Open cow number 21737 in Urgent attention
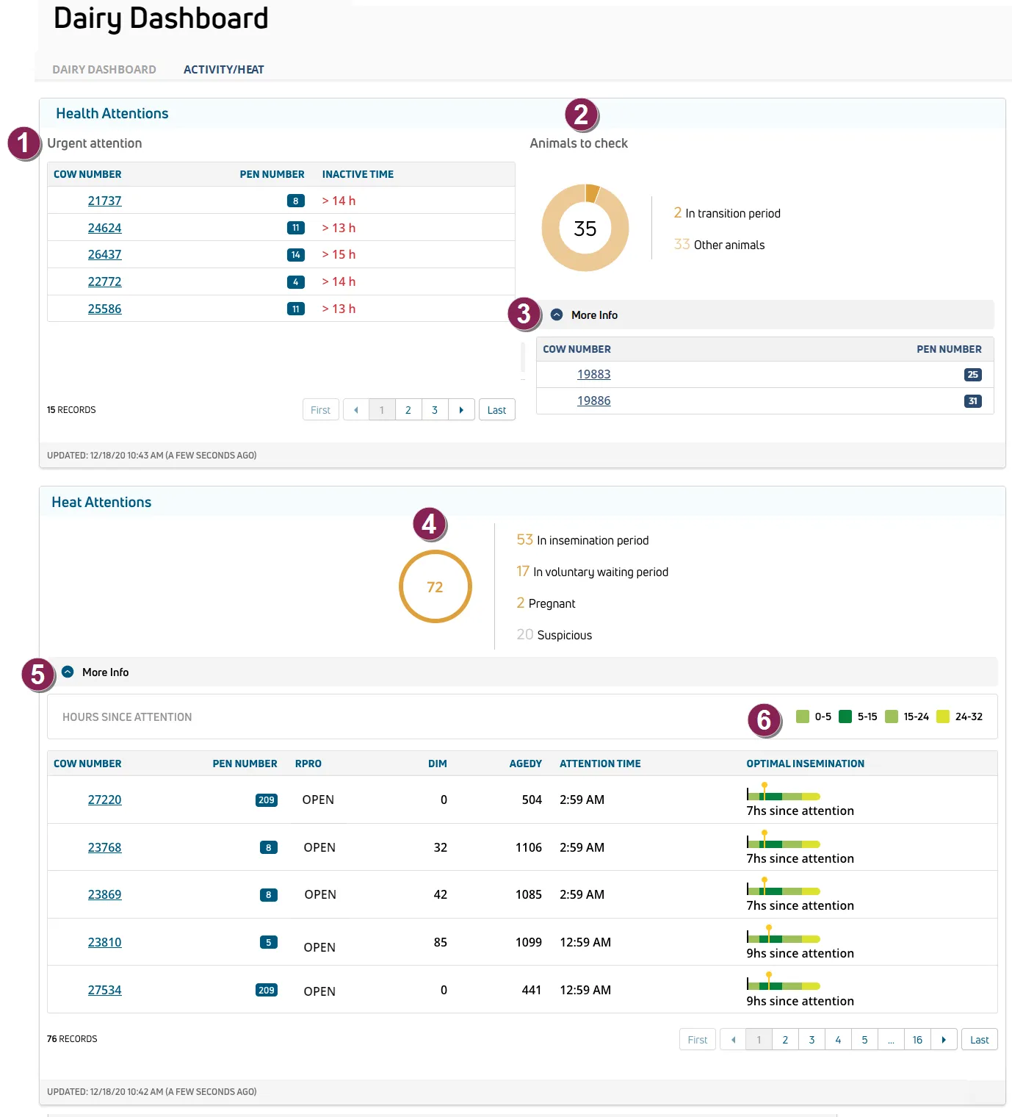Viewport: 1012px width, 1117px height. [x=105, y=201]
